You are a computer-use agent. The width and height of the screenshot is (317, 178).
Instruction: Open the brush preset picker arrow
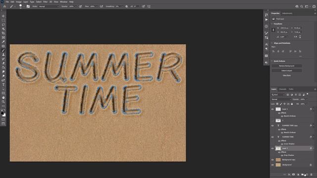coord(24,6)
